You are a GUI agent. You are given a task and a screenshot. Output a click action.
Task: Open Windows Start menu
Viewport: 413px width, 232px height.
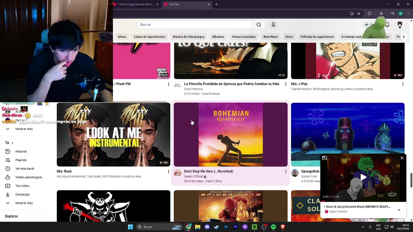click(x=130, y=227)
